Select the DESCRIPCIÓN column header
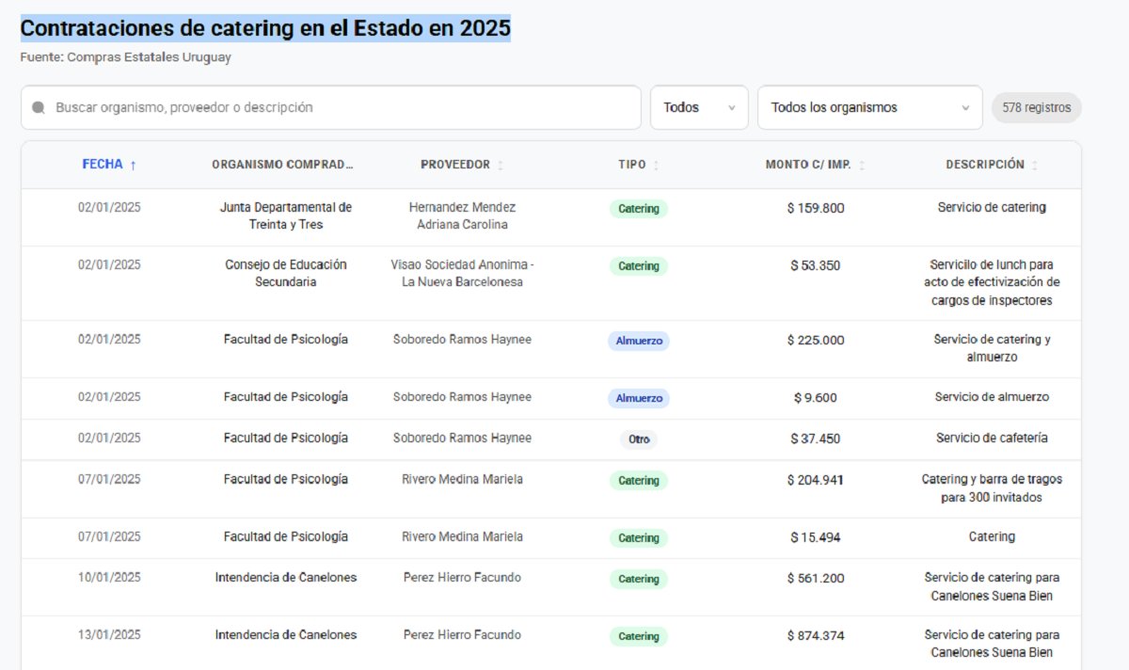The image size is (1129, 670). tap(984, 164)
